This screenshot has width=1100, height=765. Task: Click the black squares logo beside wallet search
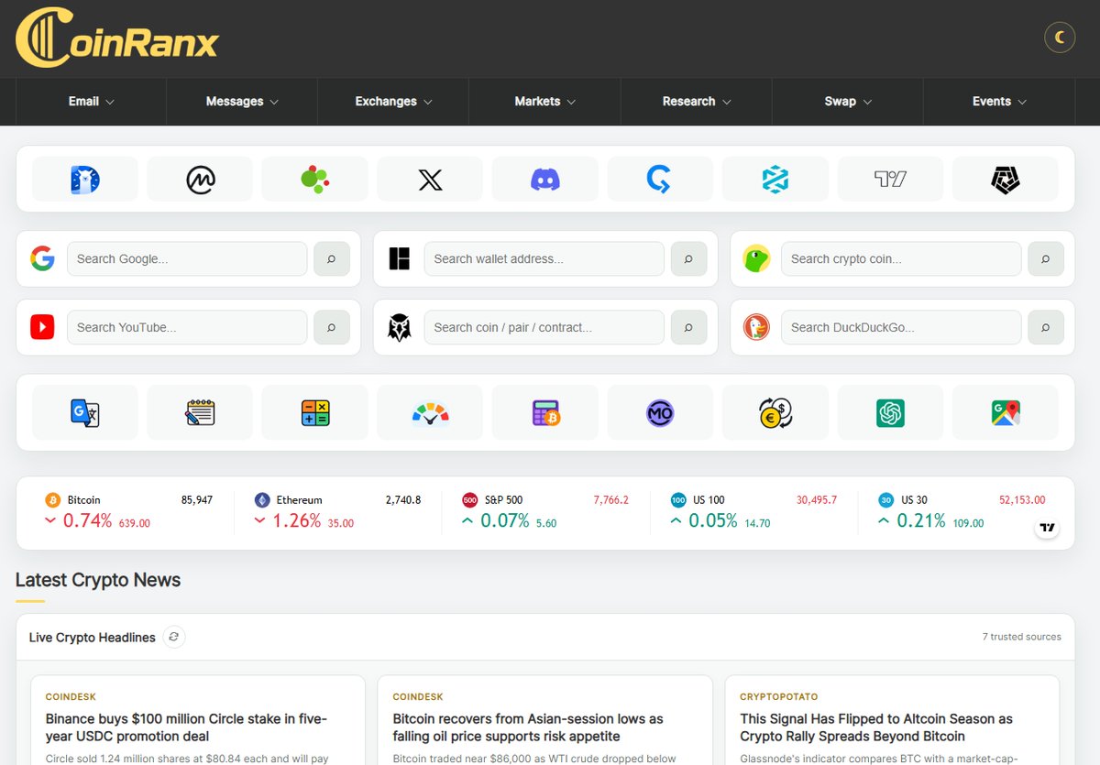click(400, 258)
